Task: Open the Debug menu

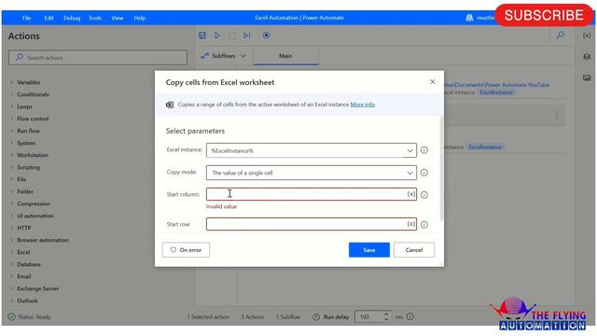Action: [x=72, y=18]
